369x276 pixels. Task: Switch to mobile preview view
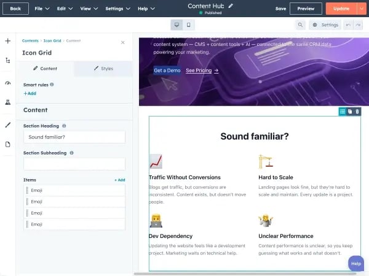click(189, 25)
